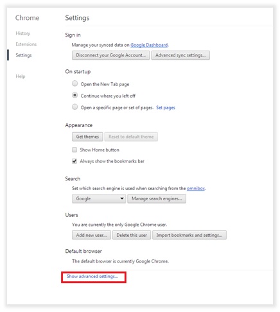Viewport: 280px width, 312px height.
Task: Uncheck Always show the bookmarks bar
Action: pos(74,161)
